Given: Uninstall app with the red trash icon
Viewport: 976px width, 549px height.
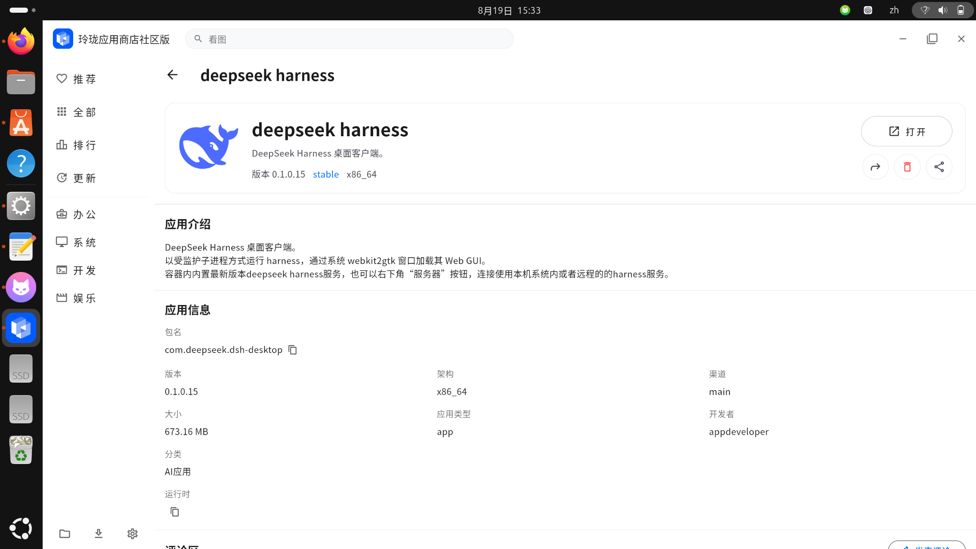Looking at the screenshot, I should (x=907, y=167).
